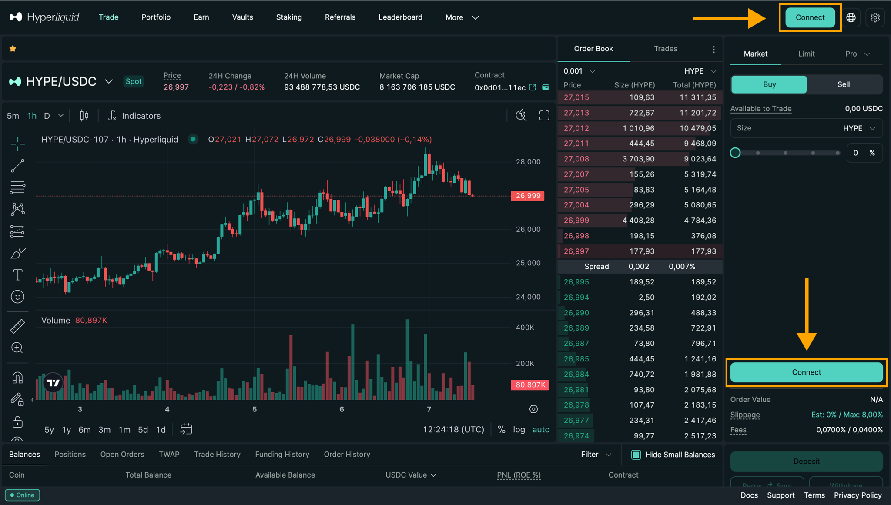Click the size percentage input field

coord(864,153)
